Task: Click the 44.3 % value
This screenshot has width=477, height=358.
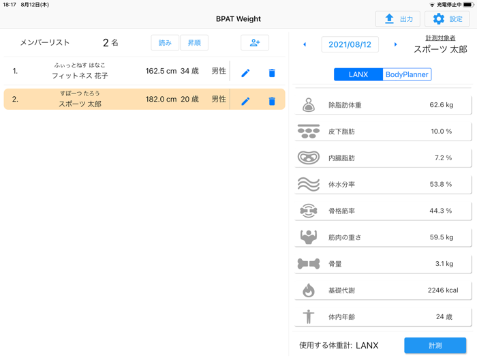Action: click(441, 211)
